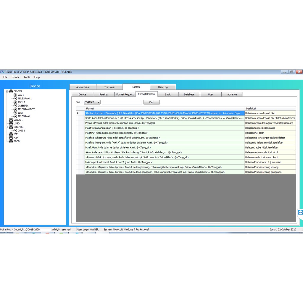Viewport: 303px width, 303px height.
Task: Open the Device menu
Action: point(15,77)
